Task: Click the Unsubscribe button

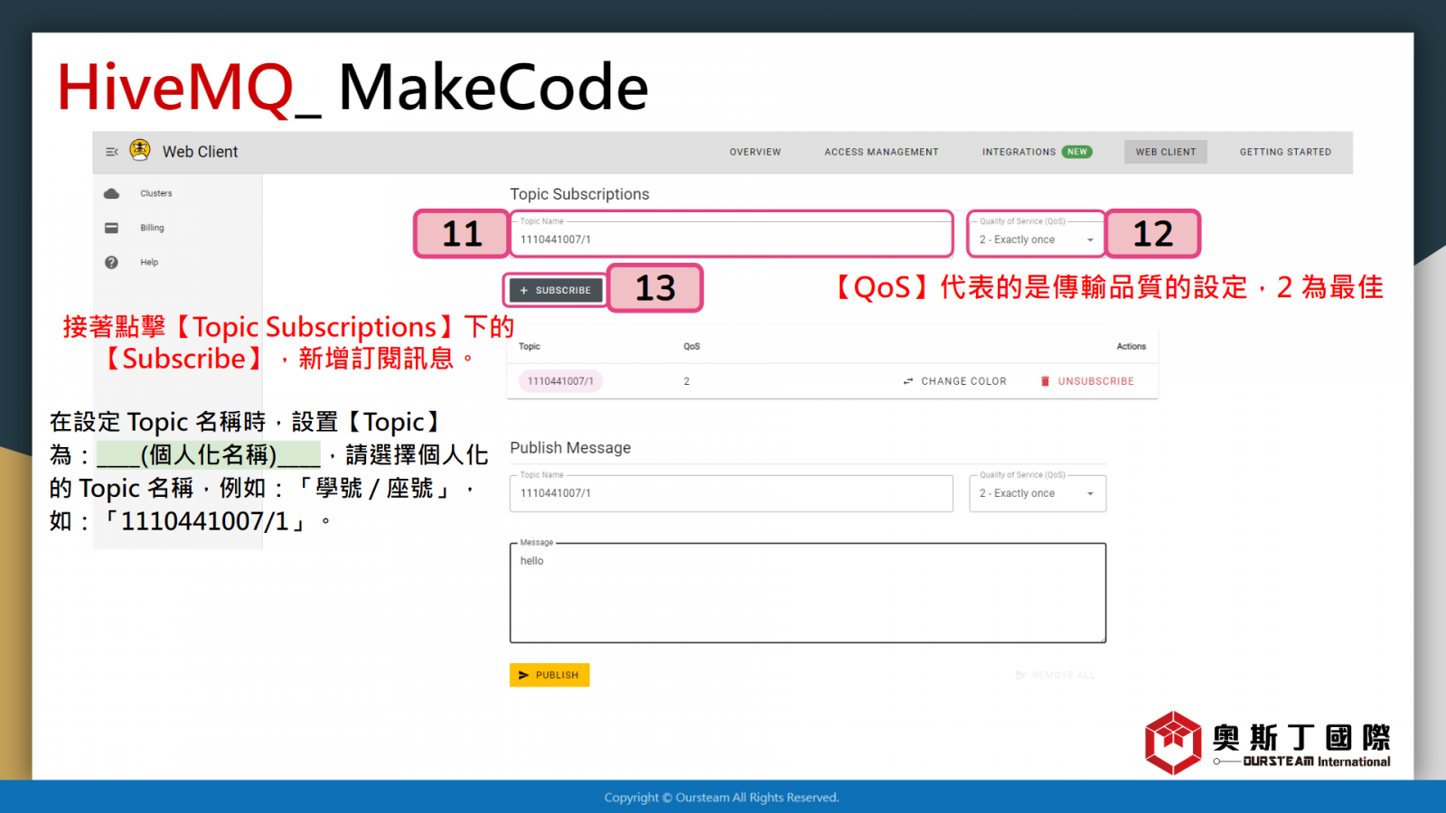Action: click(1087, 381)
